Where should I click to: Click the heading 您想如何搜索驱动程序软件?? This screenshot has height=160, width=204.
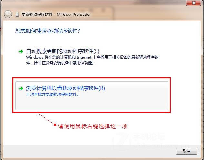[48, 31]
